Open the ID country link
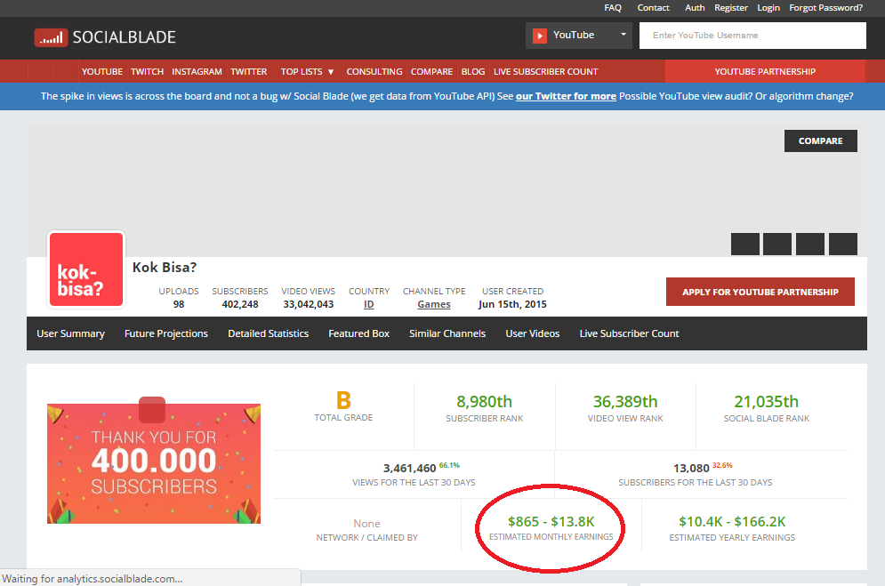 (x=368, y=304)
